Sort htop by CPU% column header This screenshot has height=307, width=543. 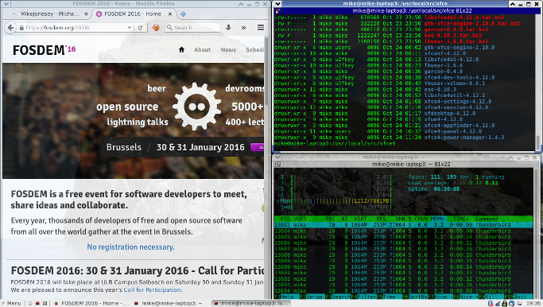point(421,219)
